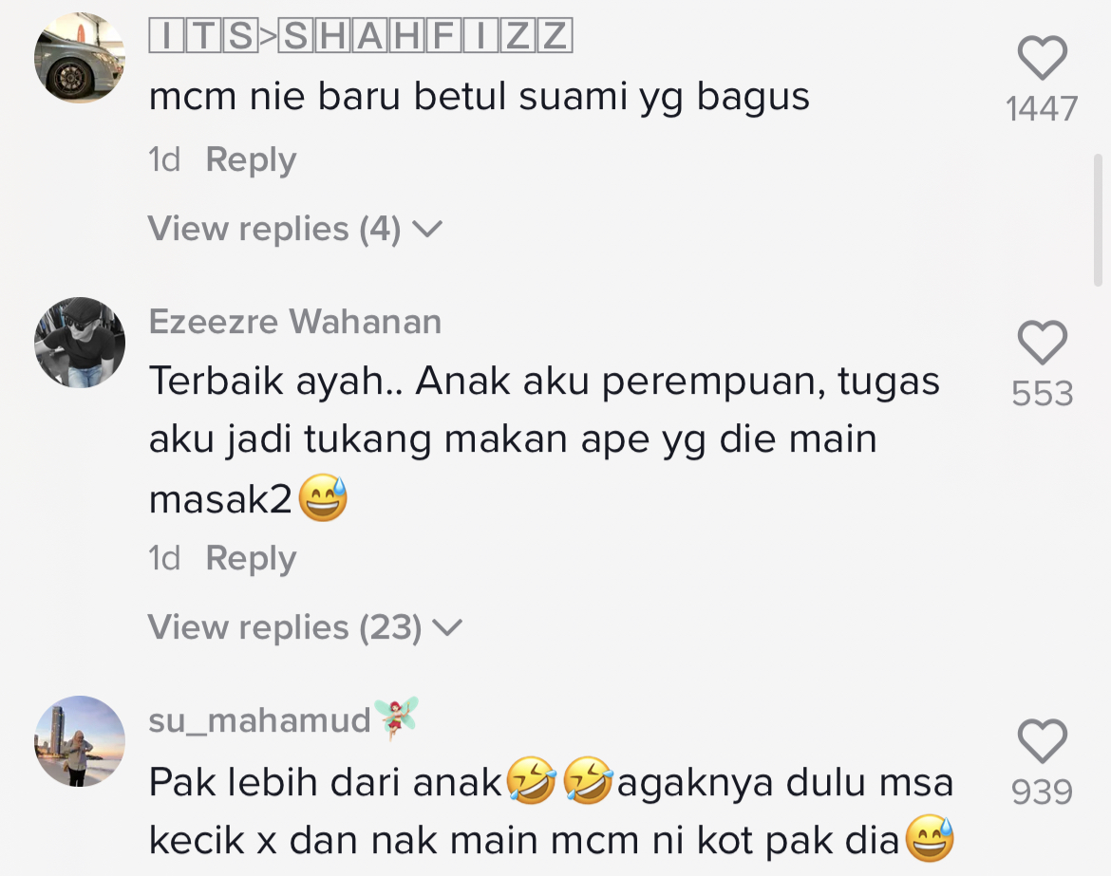Reply to Ezeezre Wahanan's comment
1111x876 pixels.
[251, 559]
